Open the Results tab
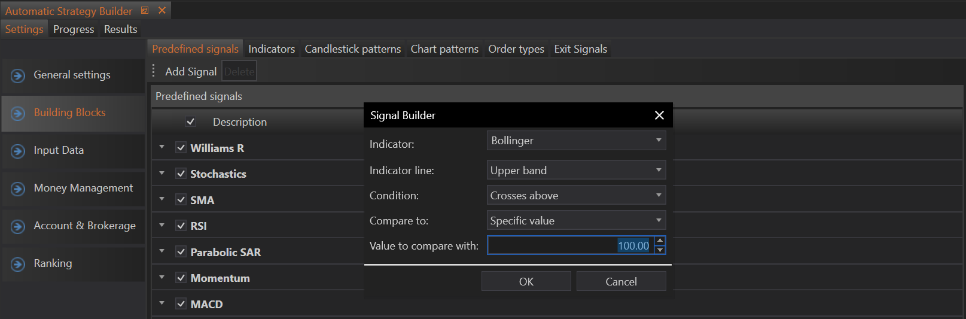Image resolution: width=966 pixels, height=319 pixels. [120, 29]
